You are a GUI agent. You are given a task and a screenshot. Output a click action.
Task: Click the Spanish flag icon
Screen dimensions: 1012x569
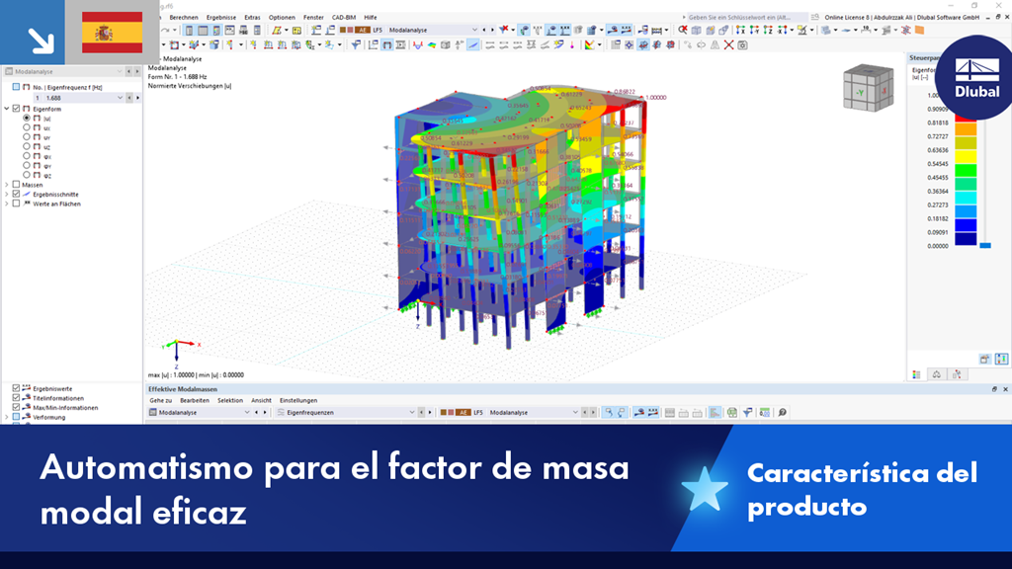(112, 33)
